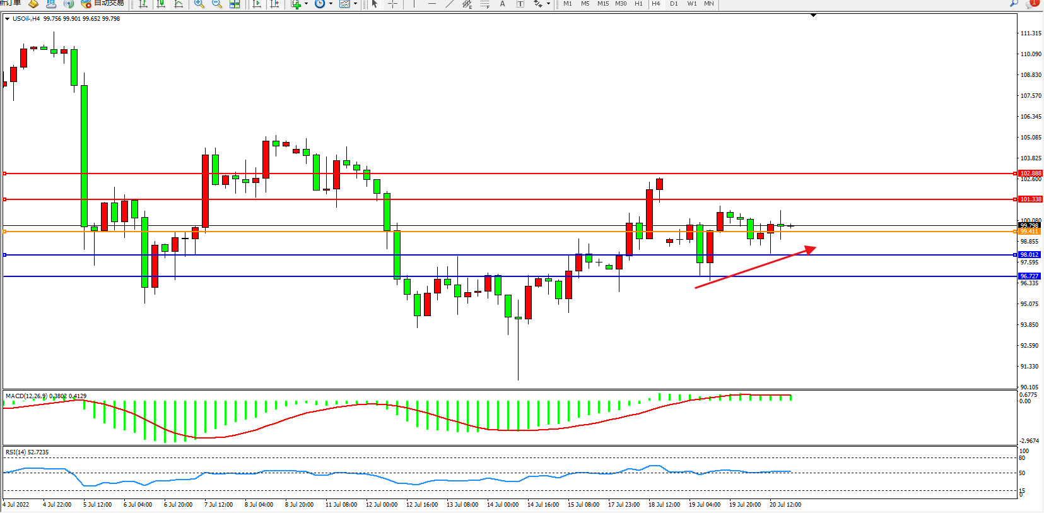The height and width of the screenshot is (513, 1044).
Task: Click the Zoom In magnifier icon
Action: (199, 4)
